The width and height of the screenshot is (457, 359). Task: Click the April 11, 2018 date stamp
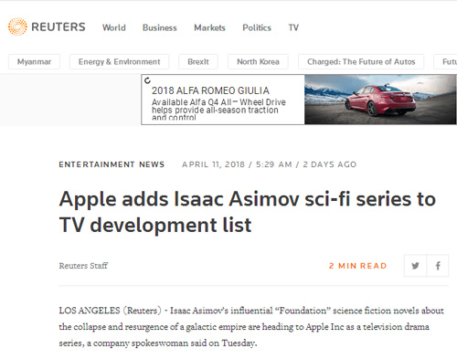tap(213, 164)
